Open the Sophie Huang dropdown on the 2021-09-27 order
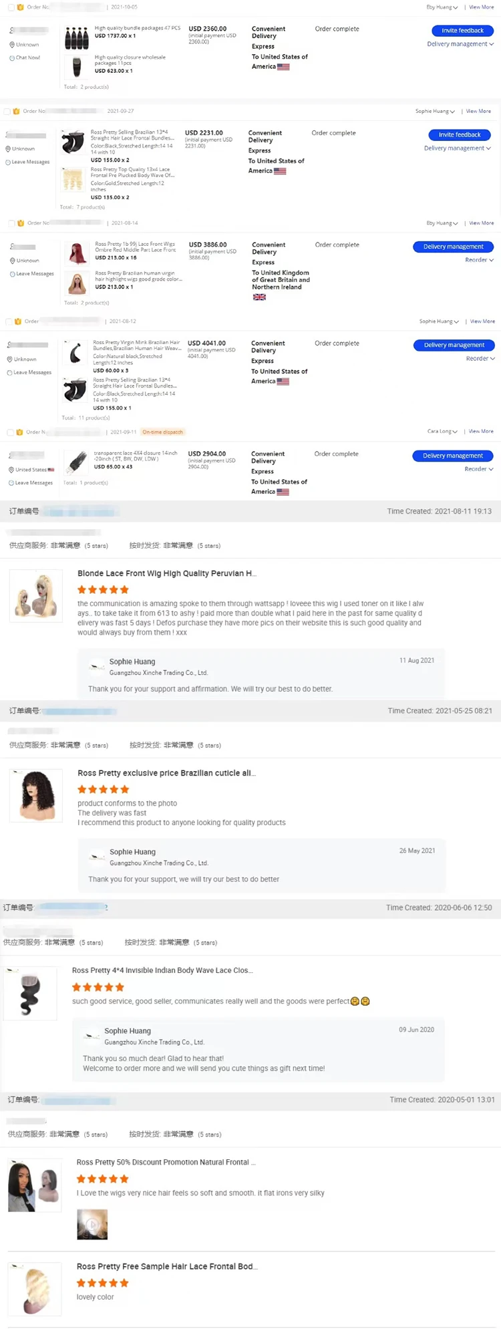This screenshot has height=1329, width=501. click(x=435, y=112)
